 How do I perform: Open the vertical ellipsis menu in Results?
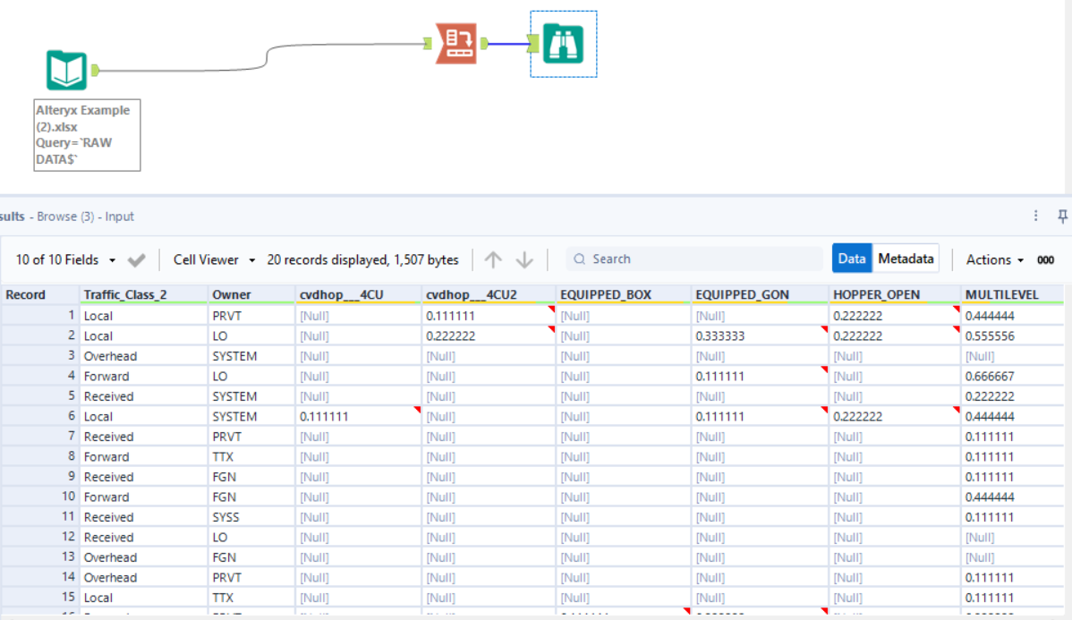[1034, 216]
